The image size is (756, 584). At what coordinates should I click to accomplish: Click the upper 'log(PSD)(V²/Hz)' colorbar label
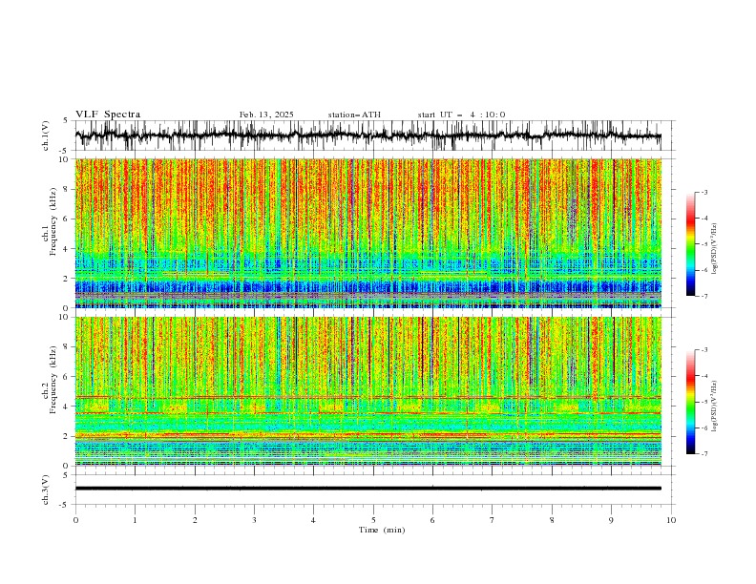tap(714, 249)
